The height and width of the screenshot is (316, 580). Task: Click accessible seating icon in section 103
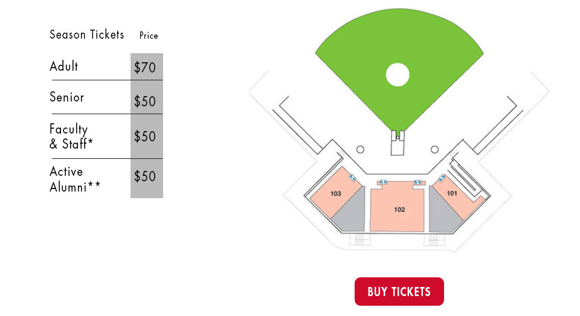tap(352, 178)
